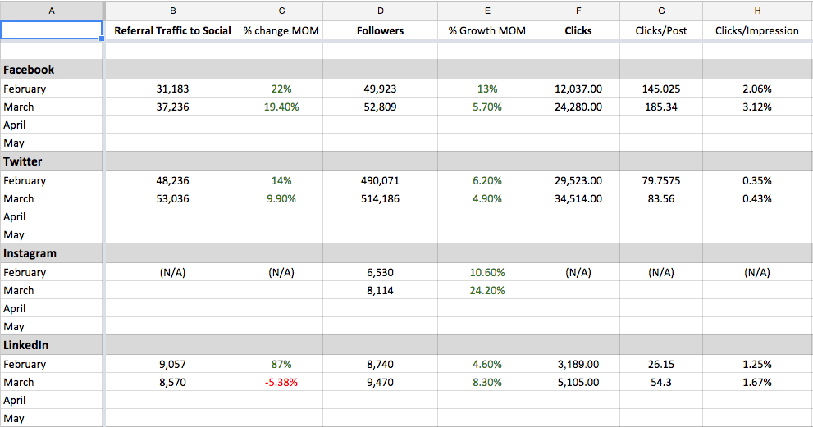This screenshot has width=813, height=427.
Task: Click the '% change MOM' header cell
Action: coord(281,30)
